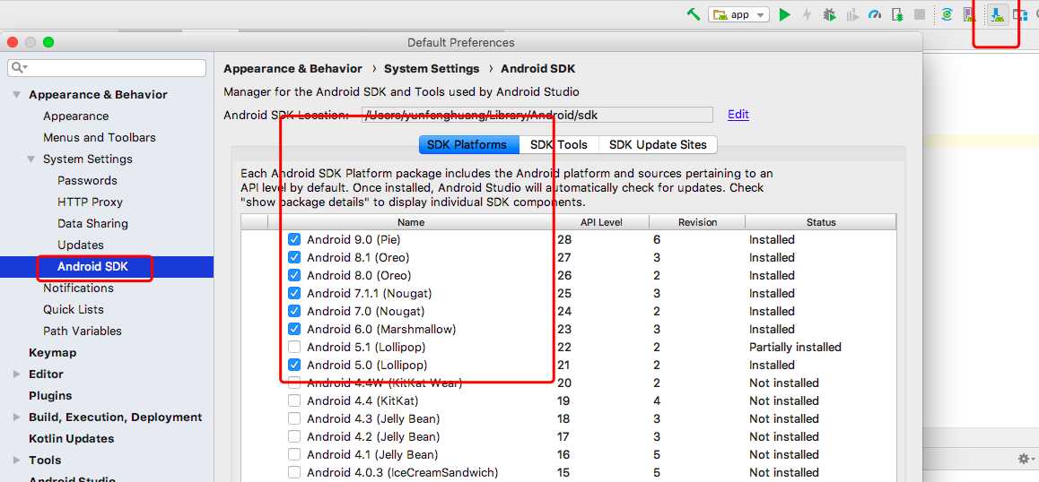Click the Android 4.4 (KitKat) row name
1039x482 pixels.
coord(362,401)
